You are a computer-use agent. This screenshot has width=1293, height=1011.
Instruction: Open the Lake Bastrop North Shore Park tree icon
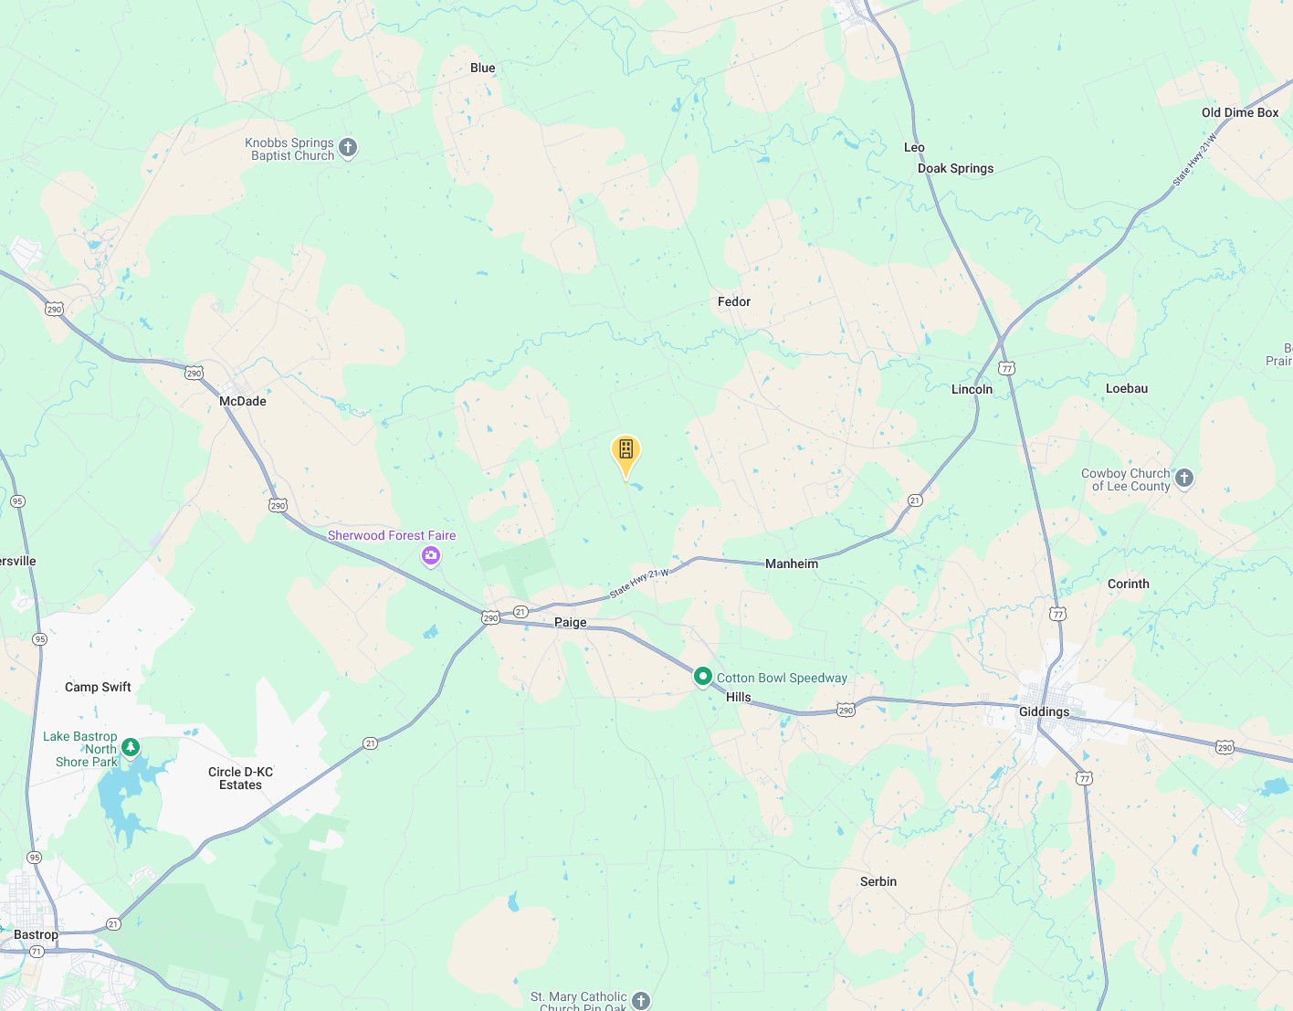pyautogui.click(x=131, y=748)
